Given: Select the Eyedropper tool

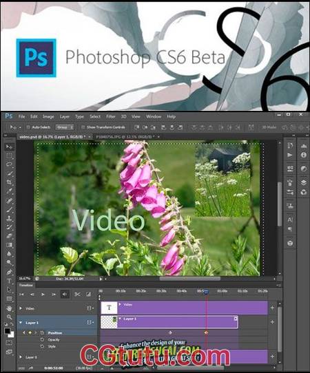Looking at the screenshot, I should (9, 191).
